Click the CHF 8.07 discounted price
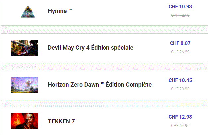Viewport: 208px width, 135px height. pyautogui.click(x=180, y=43)
